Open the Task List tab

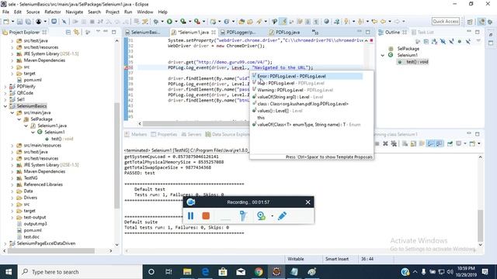click(x=422, y=32)
